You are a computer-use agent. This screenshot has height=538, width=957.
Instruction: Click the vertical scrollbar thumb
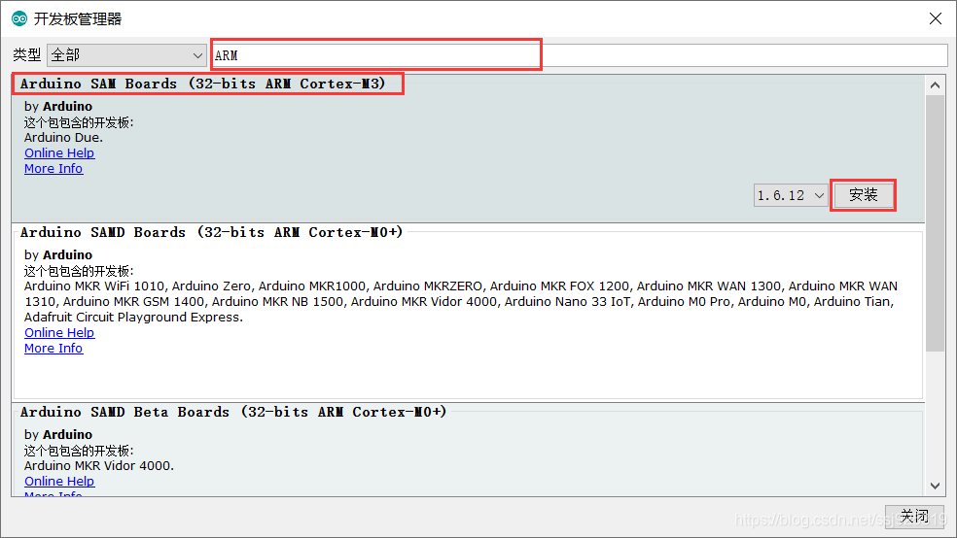[x=935, y=223]
